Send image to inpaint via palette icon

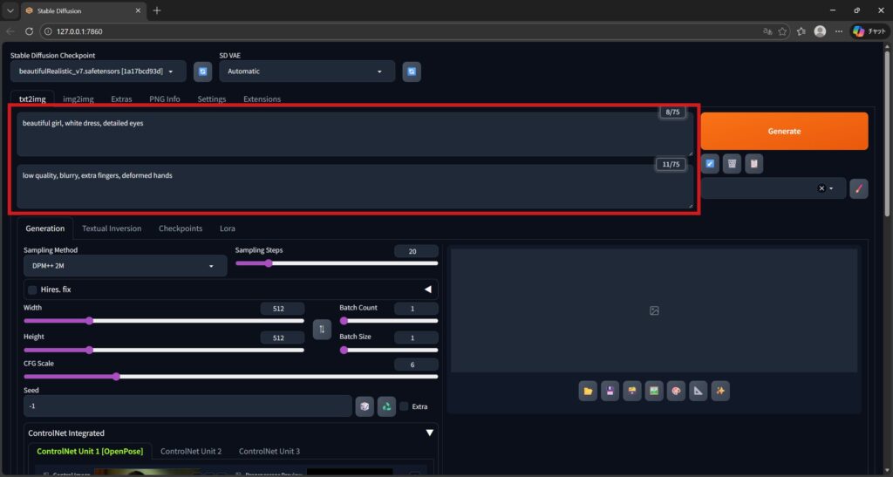(676, 392)
